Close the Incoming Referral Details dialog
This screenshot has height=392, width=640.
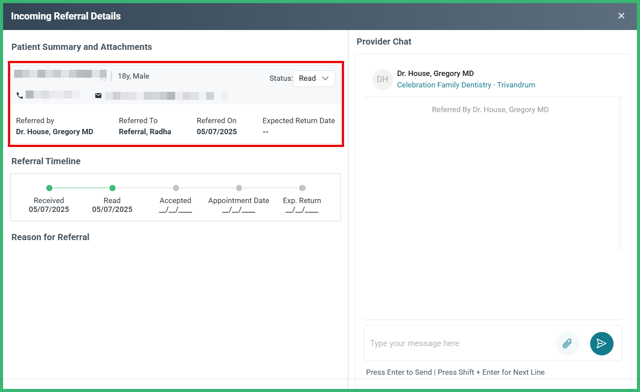pyautogui.click(x=621, y=16)
